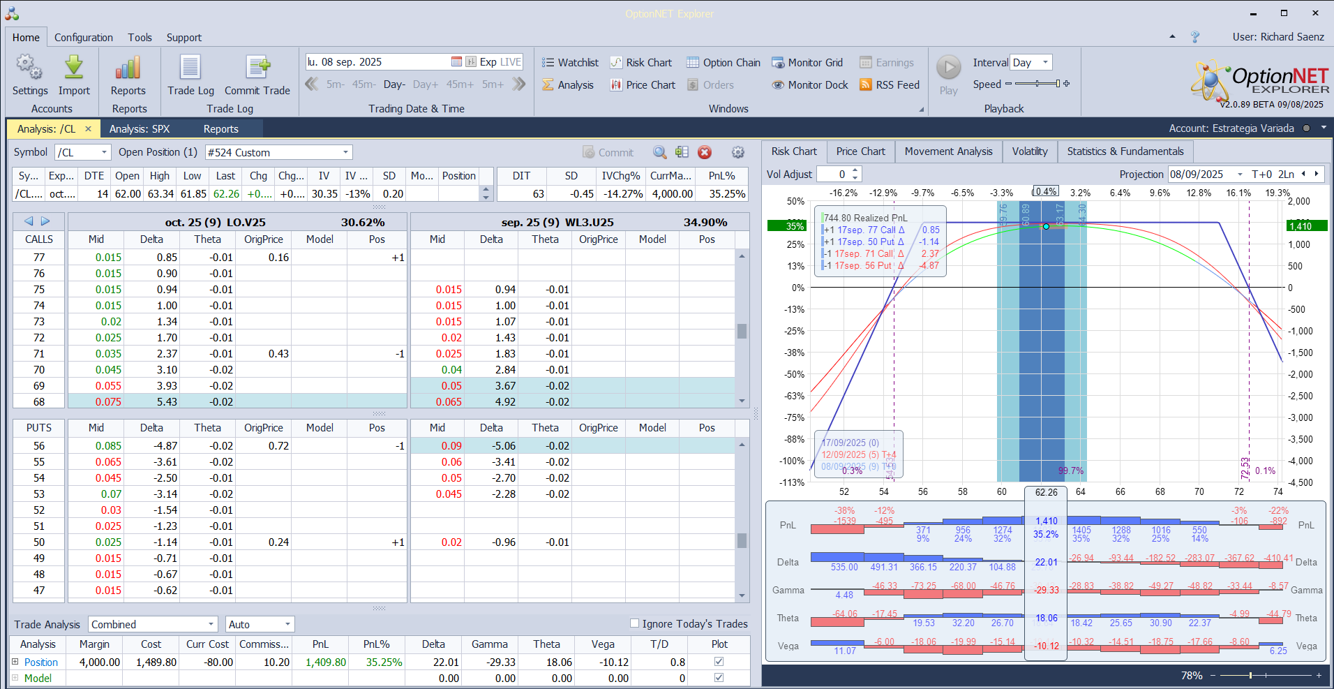Expand the Position analysis row
1334x689 pixels.
click(15, 662)
